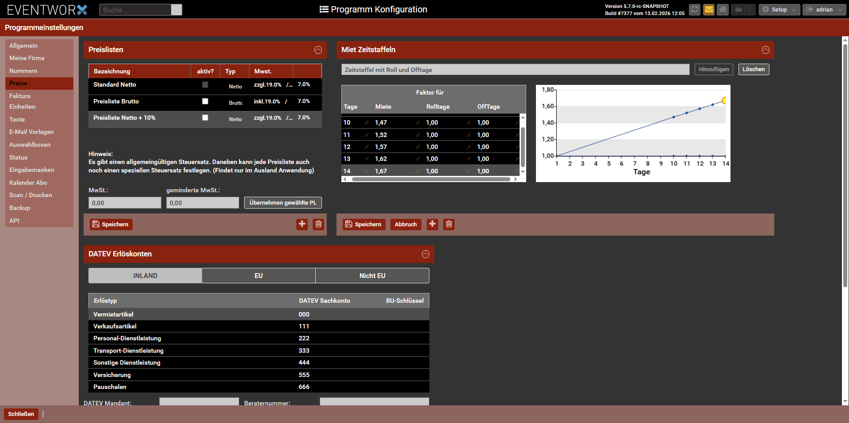Viewport: 849px width, 423px height.
Task: Open messages via the yellow envelope icon
Action: [709, 9]
